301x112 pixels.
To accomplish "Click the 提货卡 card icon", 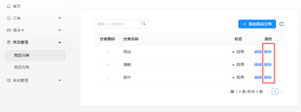I will 8,30.
